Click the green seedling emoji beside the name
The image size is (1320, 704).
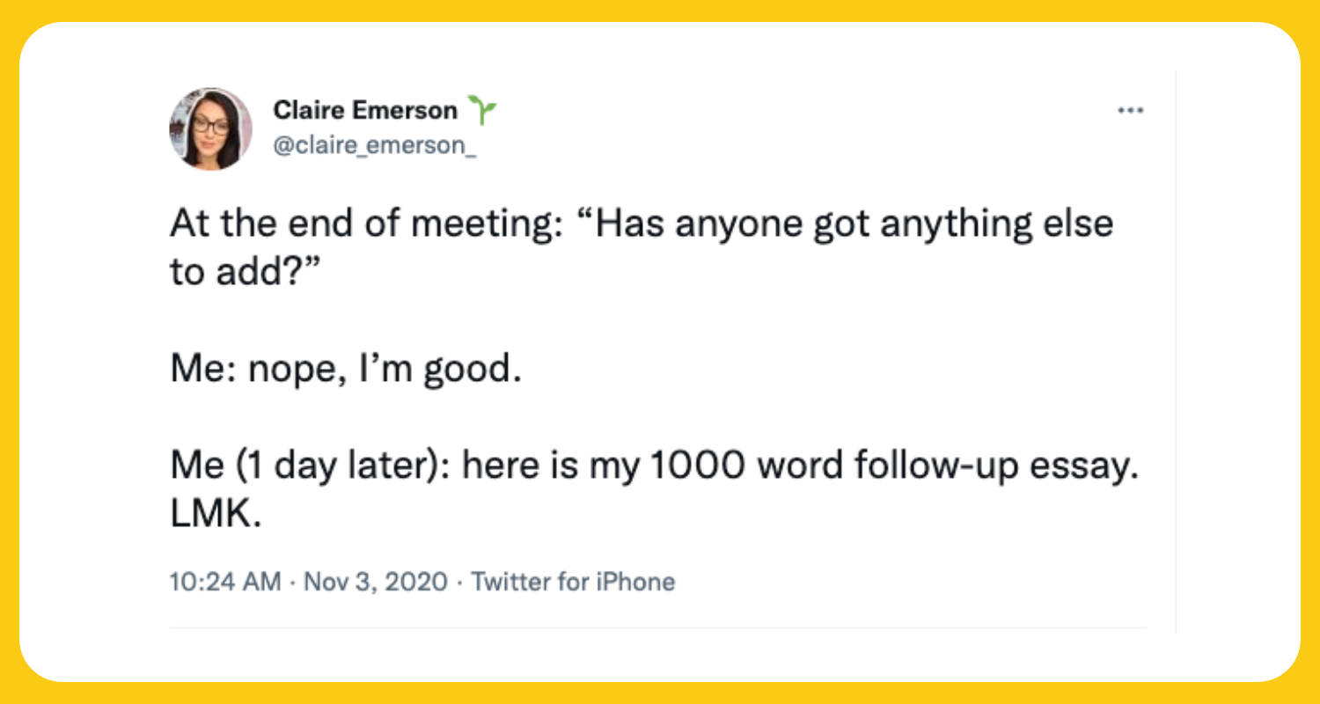(x=482, y=109)
